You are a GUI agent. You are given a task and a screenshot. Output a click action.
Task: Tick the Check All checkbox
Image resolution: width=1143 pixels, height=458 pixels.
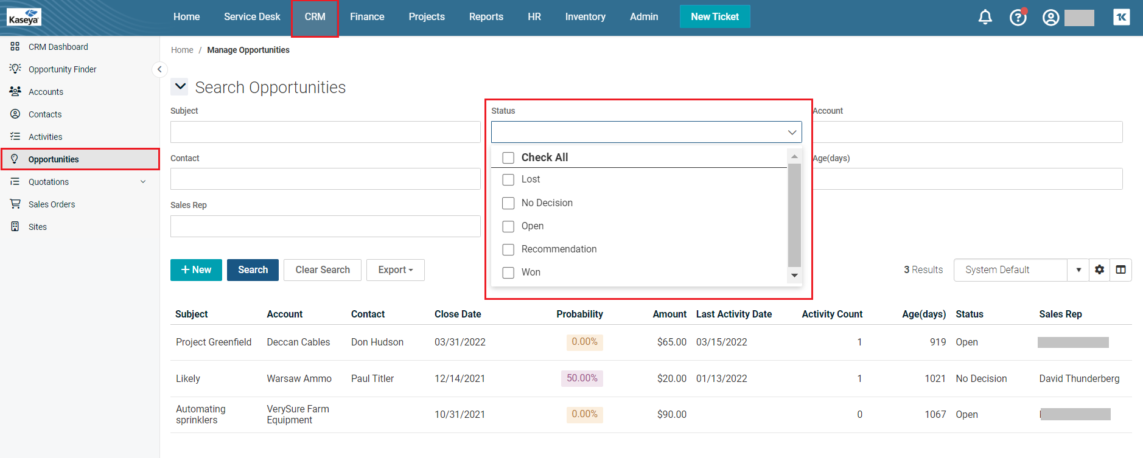[508, 158]
